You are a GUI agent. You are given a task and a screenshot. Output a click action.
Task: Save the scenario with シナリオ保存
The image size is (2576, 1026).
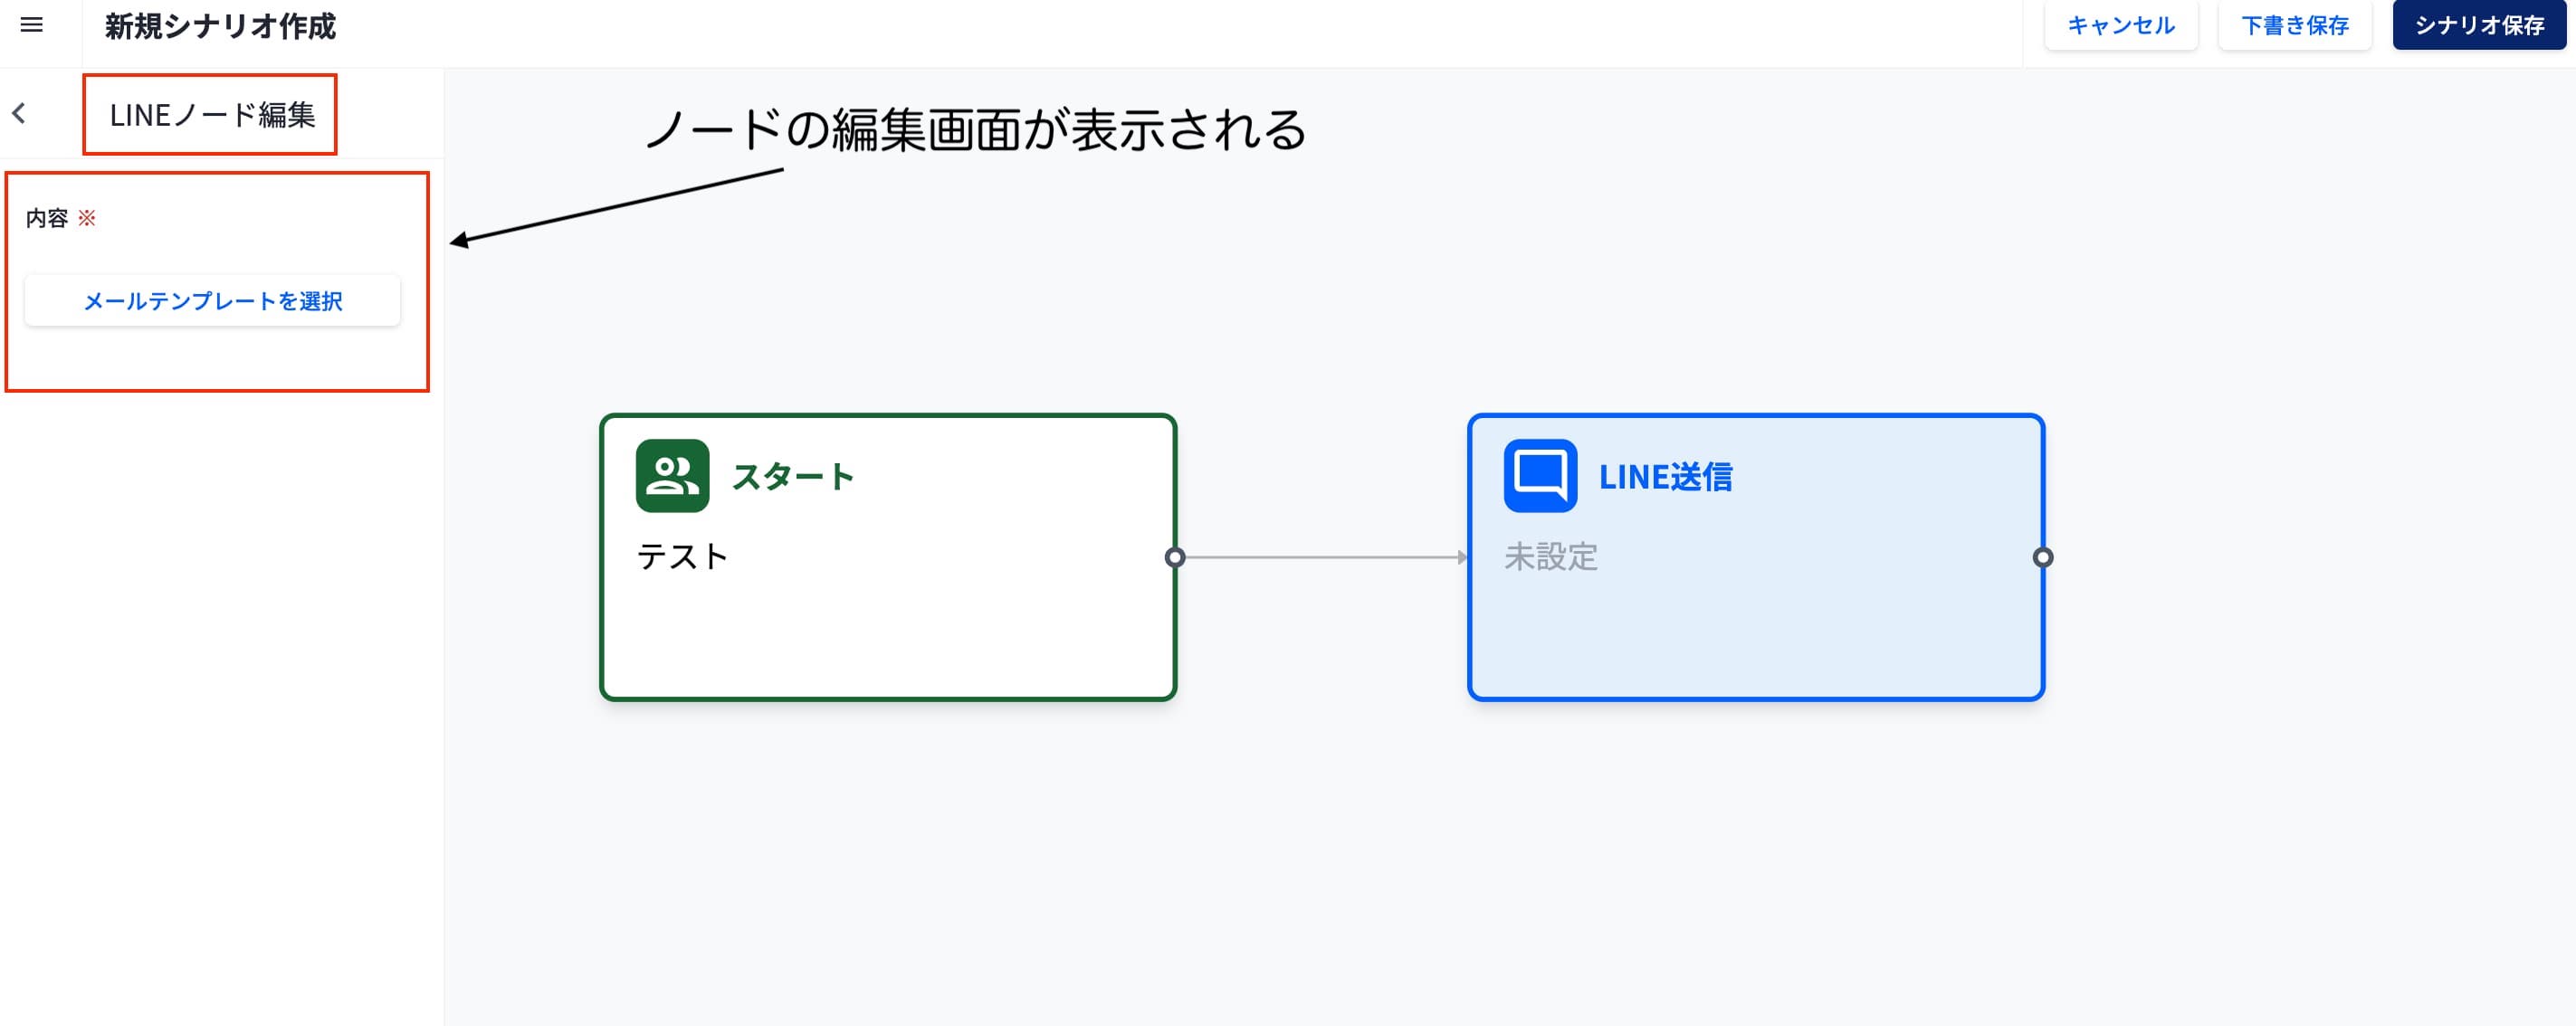point(2478,26)
